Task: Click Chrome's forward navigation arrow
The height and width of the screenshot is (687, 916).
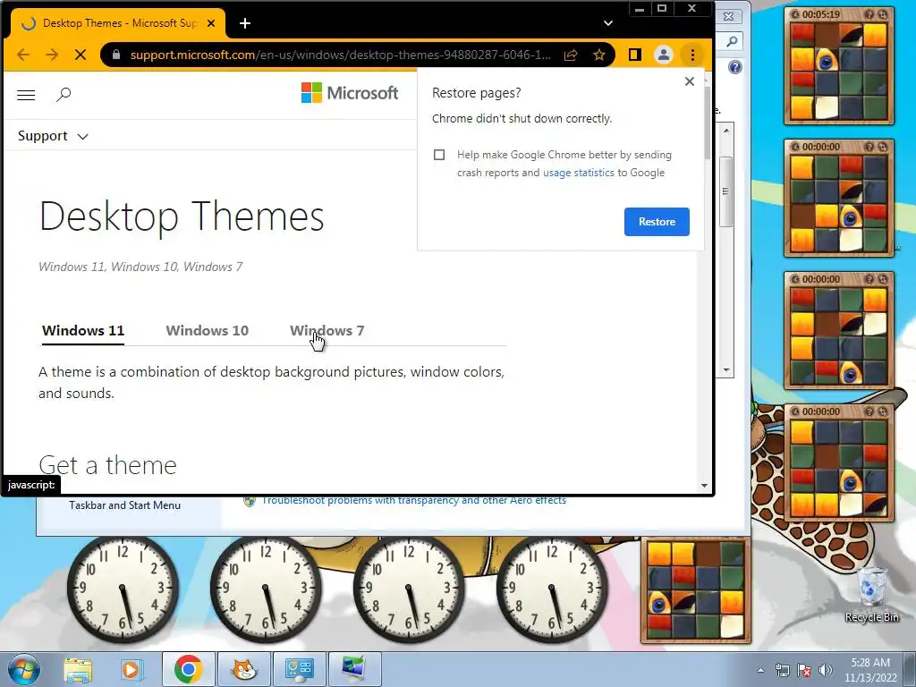Action: click(x=52, y=55)
